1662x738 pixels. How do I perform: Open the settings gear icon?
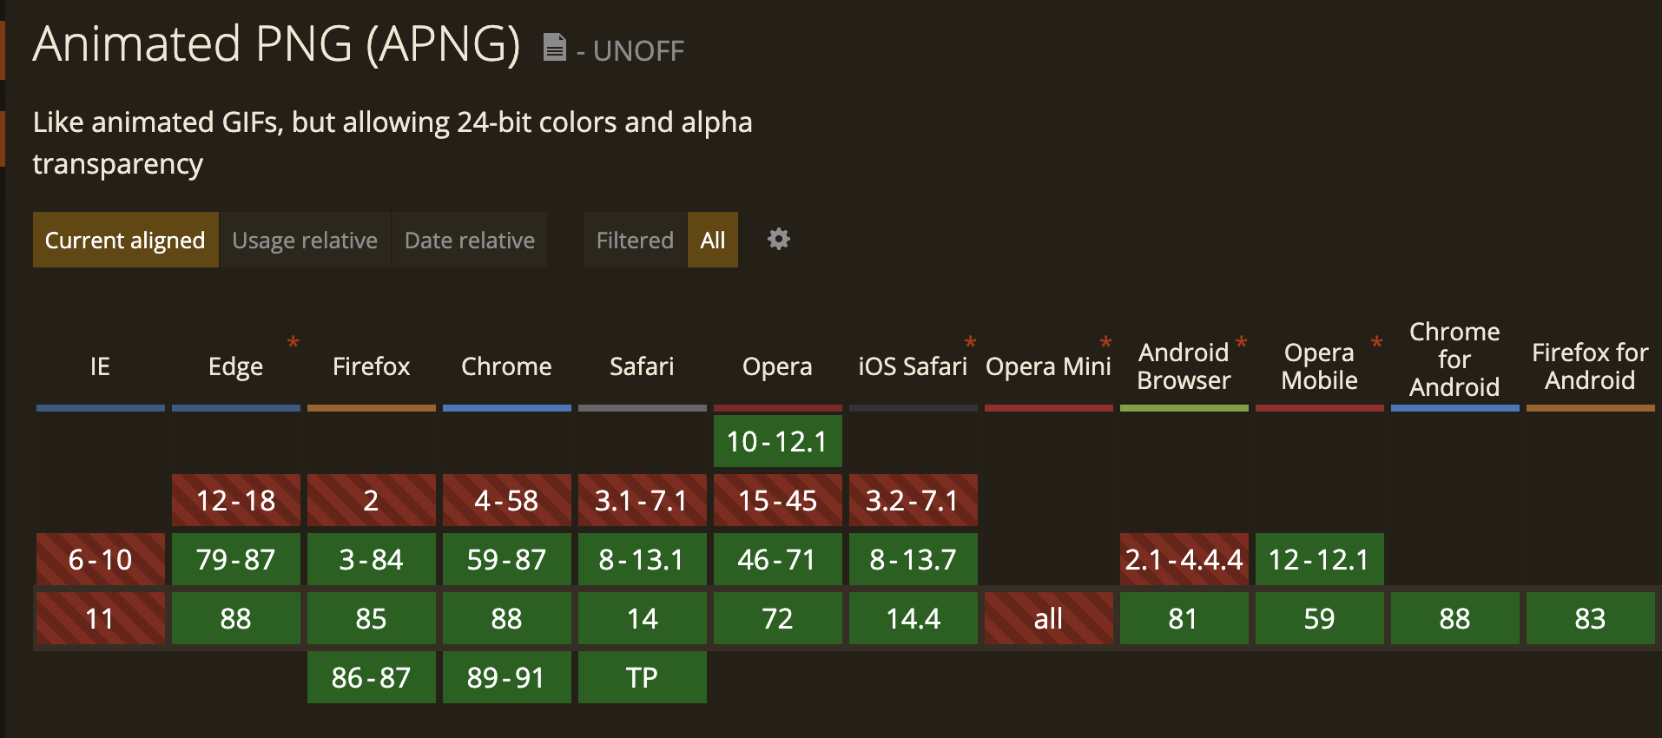pos(779,239)
